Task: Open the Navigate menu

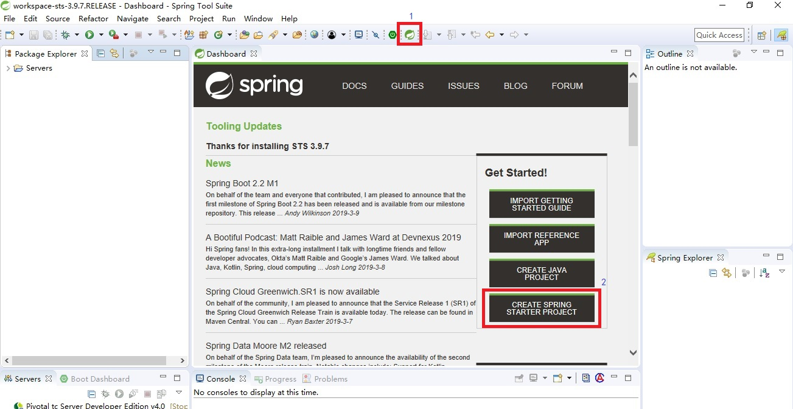Action: click(132, 18)
